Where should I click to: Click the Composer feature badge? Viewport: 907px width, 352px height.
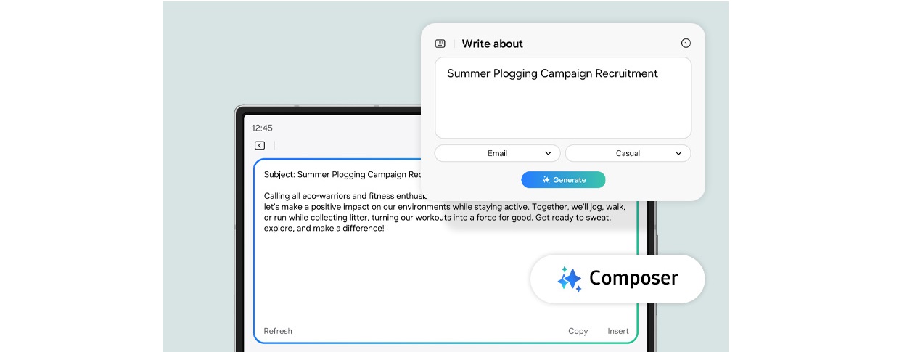pos(617,279)
